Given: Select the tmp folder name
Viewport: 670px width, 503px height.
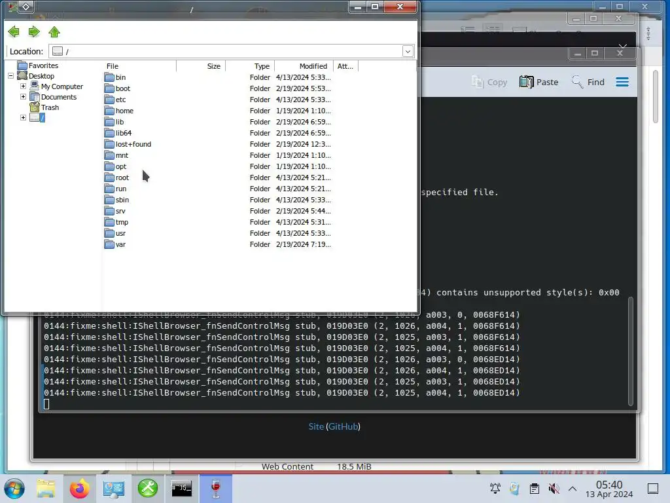Looking at the screenshot, I should tap(122, 222).
